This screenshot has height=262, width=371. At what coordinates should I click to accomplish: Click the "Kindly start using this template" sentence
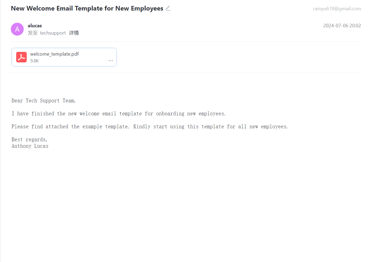pyautogui.click(x=210, y=127)
